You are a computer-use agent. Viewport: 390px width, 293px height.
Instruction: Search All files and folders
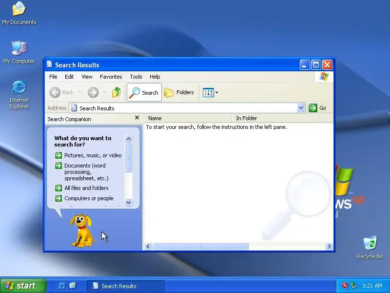(86, 188)
